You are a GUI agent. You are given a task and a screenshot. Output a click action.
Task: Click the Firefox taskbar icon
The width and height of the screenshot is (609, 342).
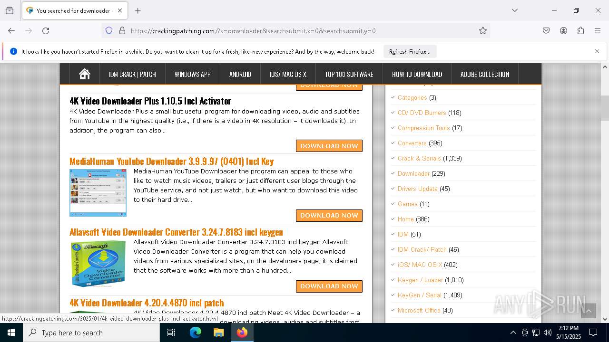242,332
